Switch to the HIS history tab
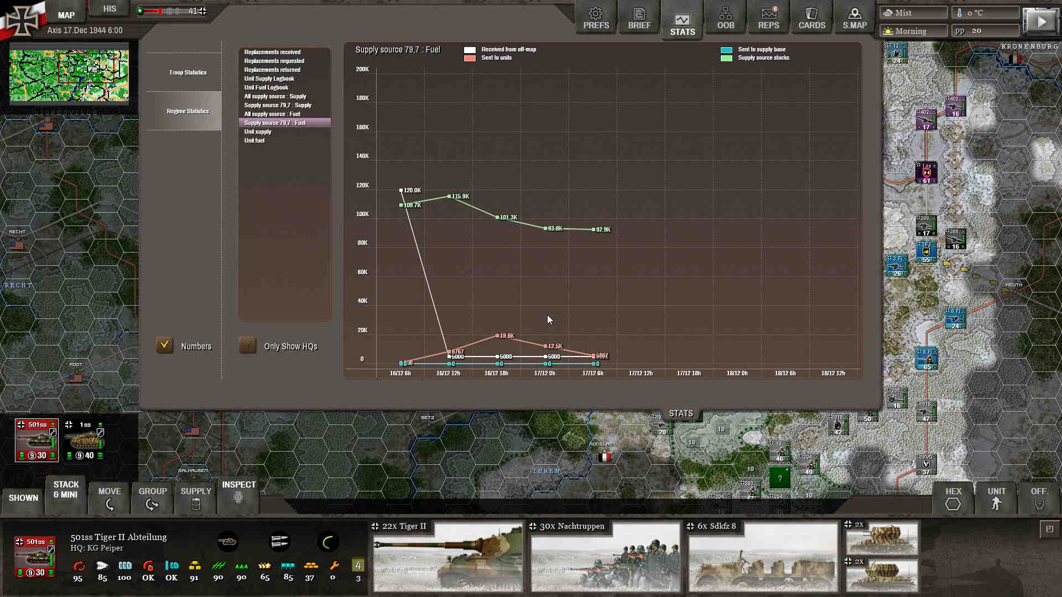This screenshot has height=597, width=1062. (110, 9)
